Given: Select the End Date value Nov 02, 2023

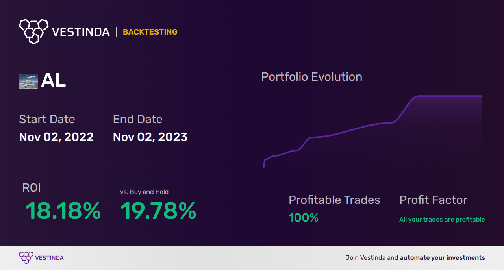Looking at the screenshot, I should coord(150,137).
